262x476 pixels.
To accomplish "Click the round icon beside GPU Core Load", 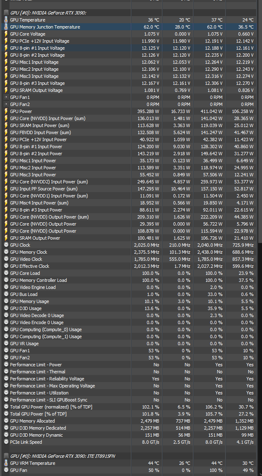I will [6, 273].
